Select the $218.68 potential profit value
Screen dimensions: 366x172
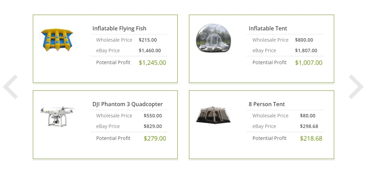pos(311,139)
